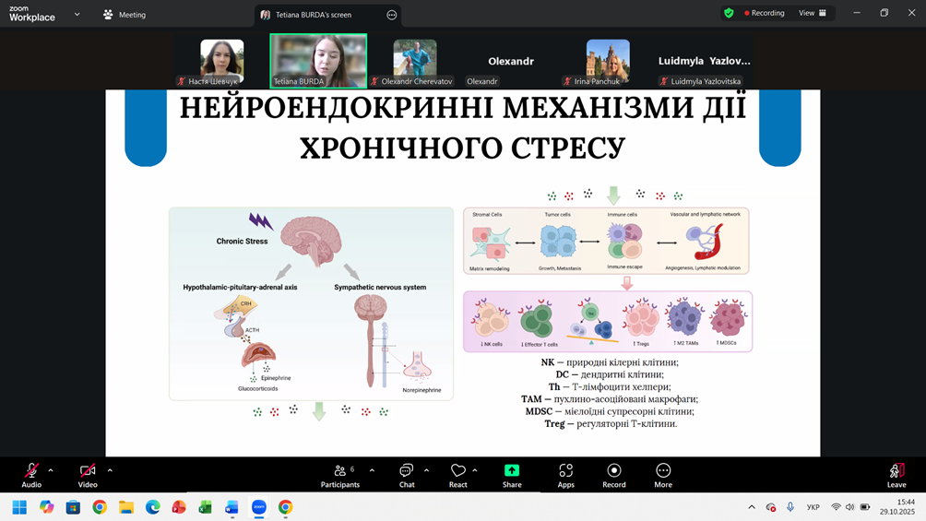Leave the meeting
Image resolution: width=926 pixels, height=521 pixels.
pos(896,475)
